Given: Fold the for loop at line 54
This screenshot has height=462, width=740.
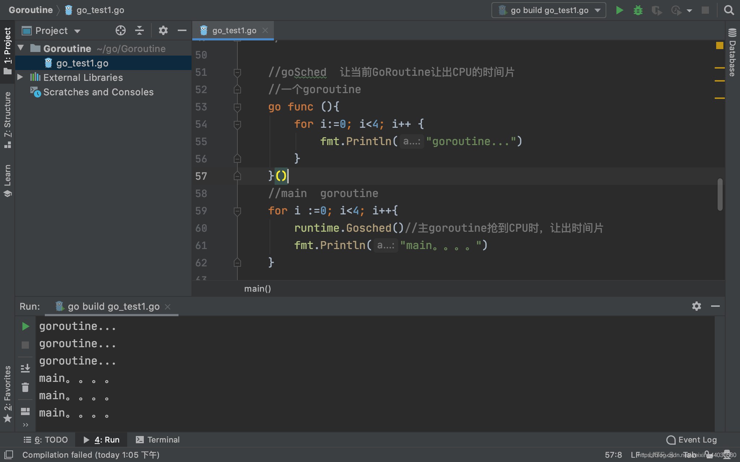Looking at the screenshot, I should click(x=237, y=125).
